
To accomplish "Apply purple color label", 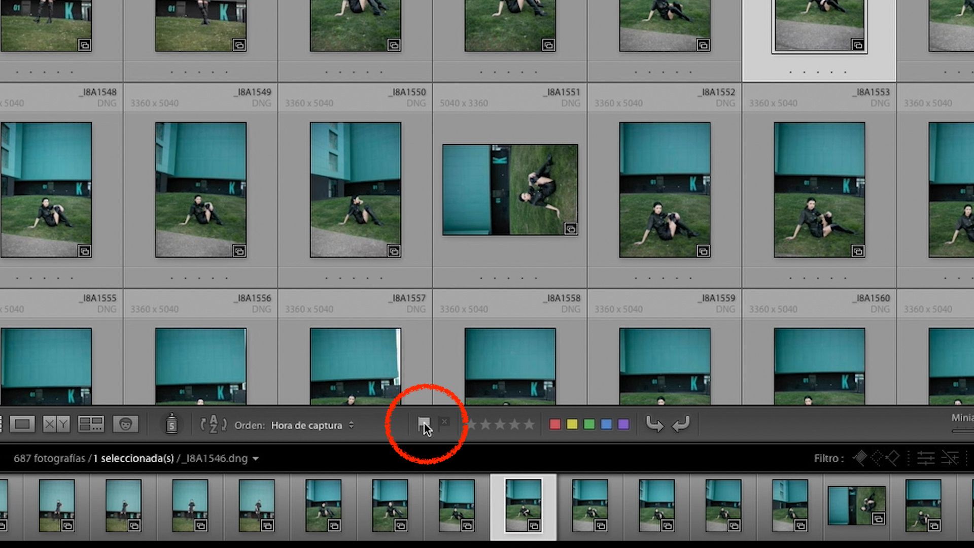I will coord(623,424).
